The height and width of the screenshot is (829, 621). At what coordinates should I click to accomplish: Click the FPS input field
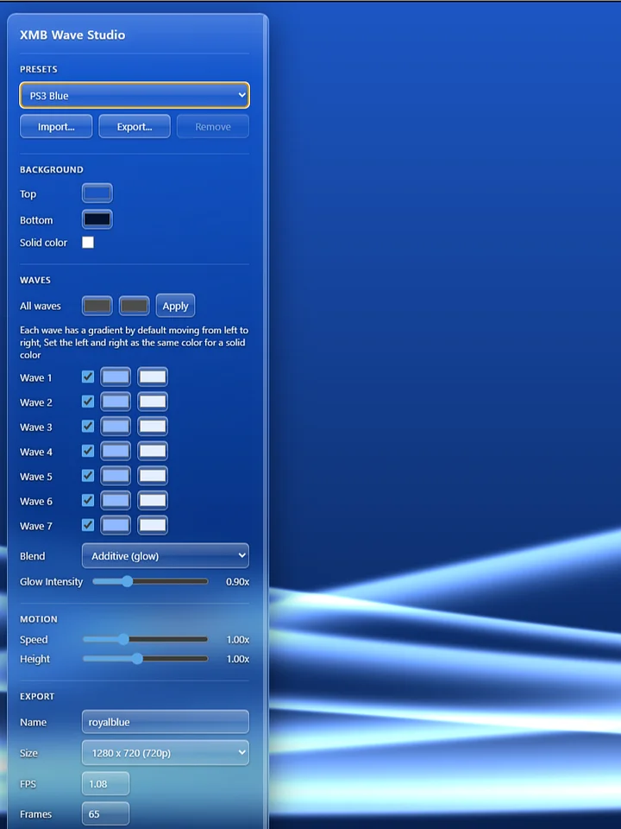[105, 783]
